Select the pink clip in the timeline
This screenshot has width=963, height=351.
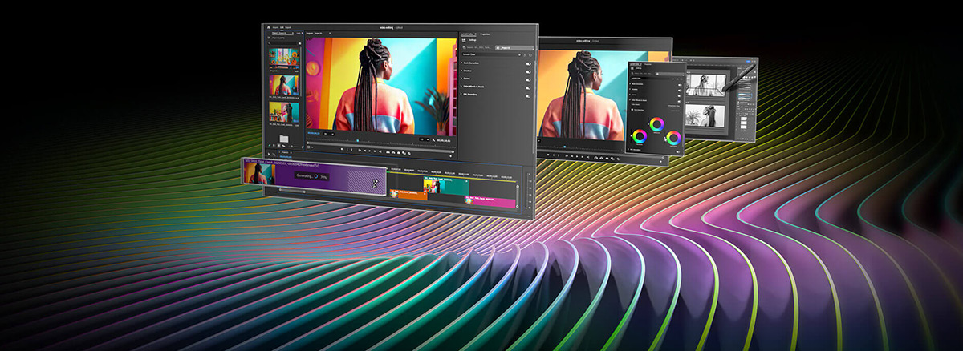point(490,202)
